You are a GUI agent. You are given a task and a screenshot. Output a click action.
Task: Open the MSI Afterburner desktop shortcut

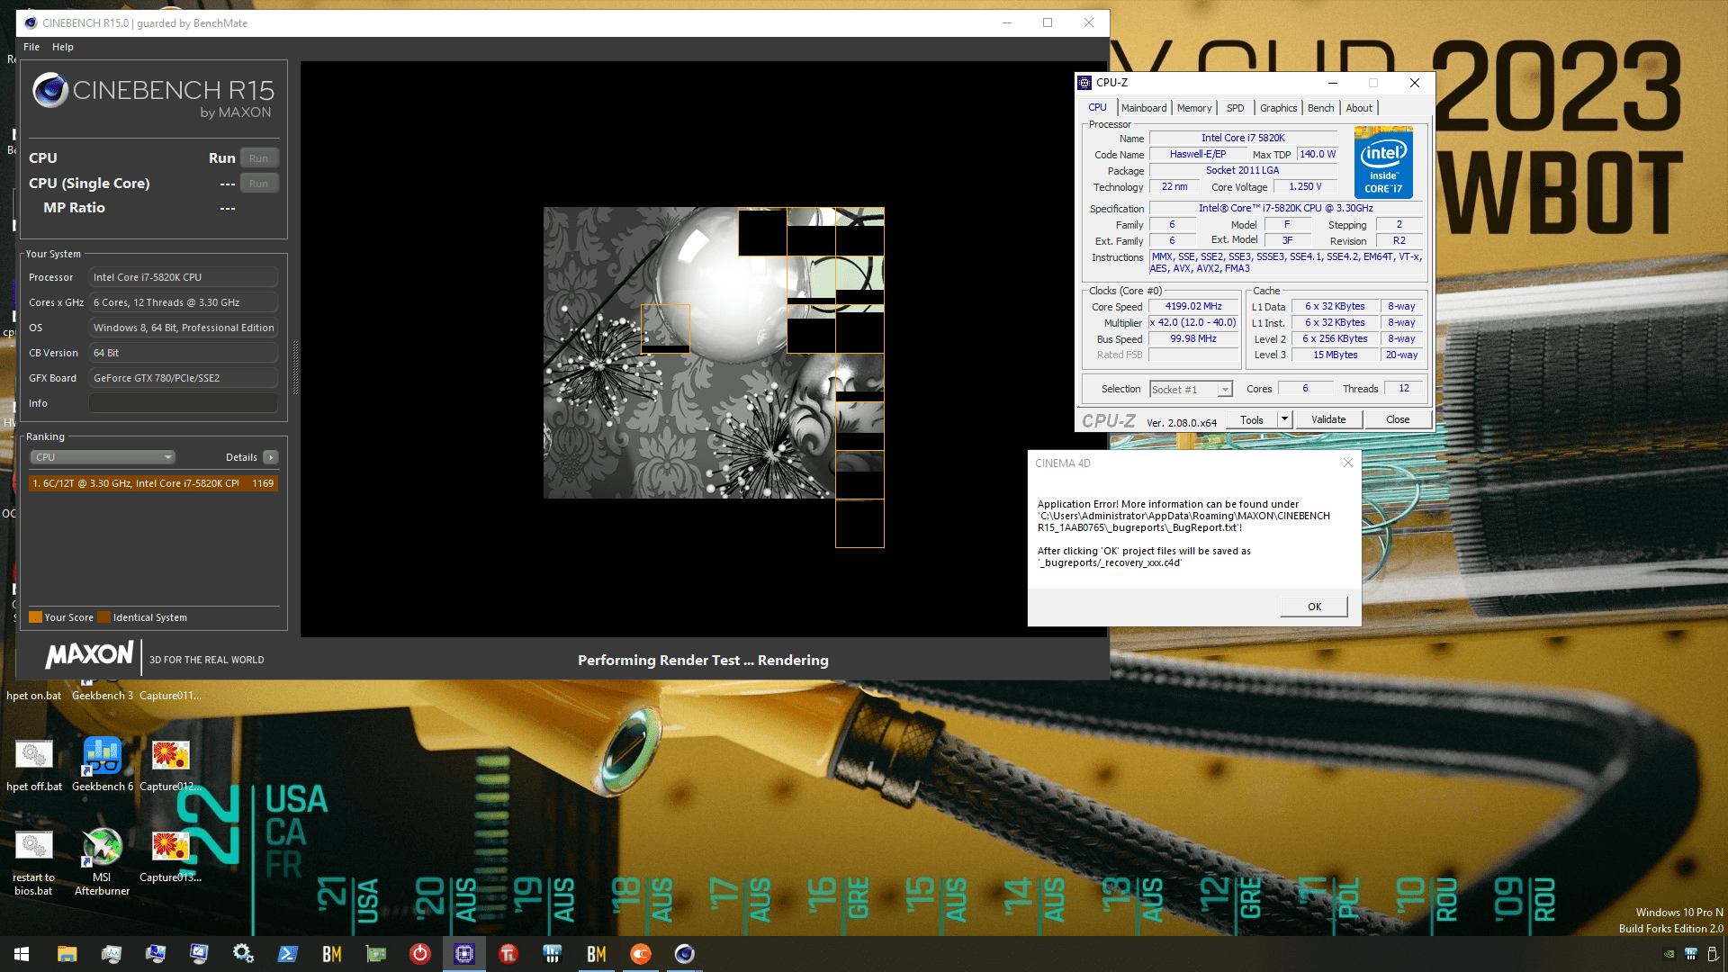click(x=102, y=861)
